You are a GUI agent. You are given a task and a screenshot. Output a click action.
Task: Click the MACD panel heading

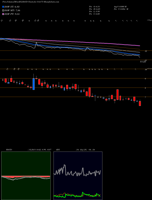tap(9, 150)
